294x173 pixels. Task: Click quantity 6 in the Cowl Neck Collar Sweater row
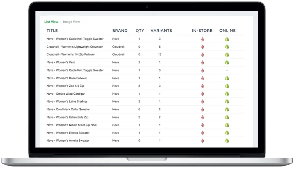pos(139,109)
